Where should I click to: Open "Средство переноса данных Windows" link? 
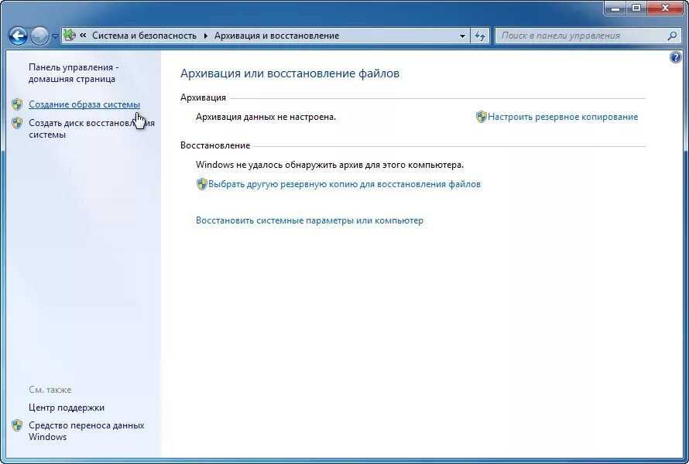[86, 431]
